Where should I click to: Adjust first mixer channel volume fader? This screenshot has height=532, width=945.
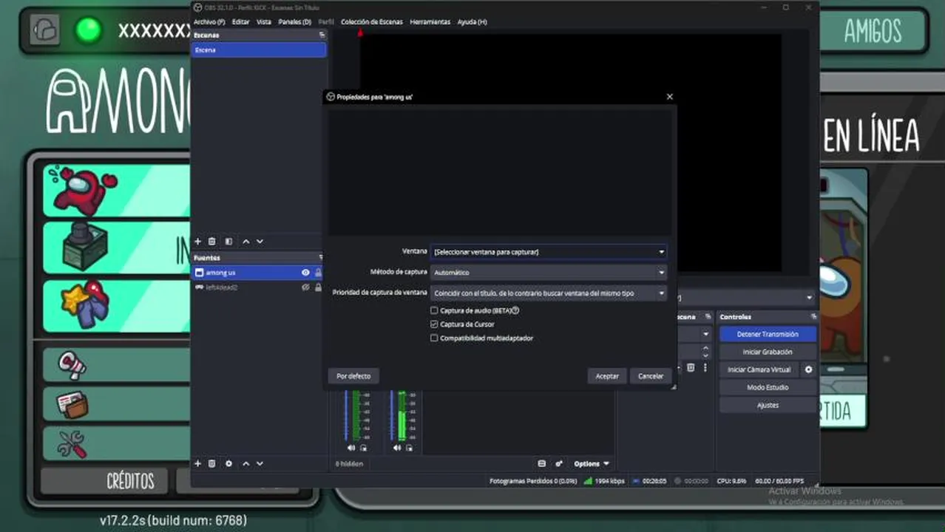[345, 415]
